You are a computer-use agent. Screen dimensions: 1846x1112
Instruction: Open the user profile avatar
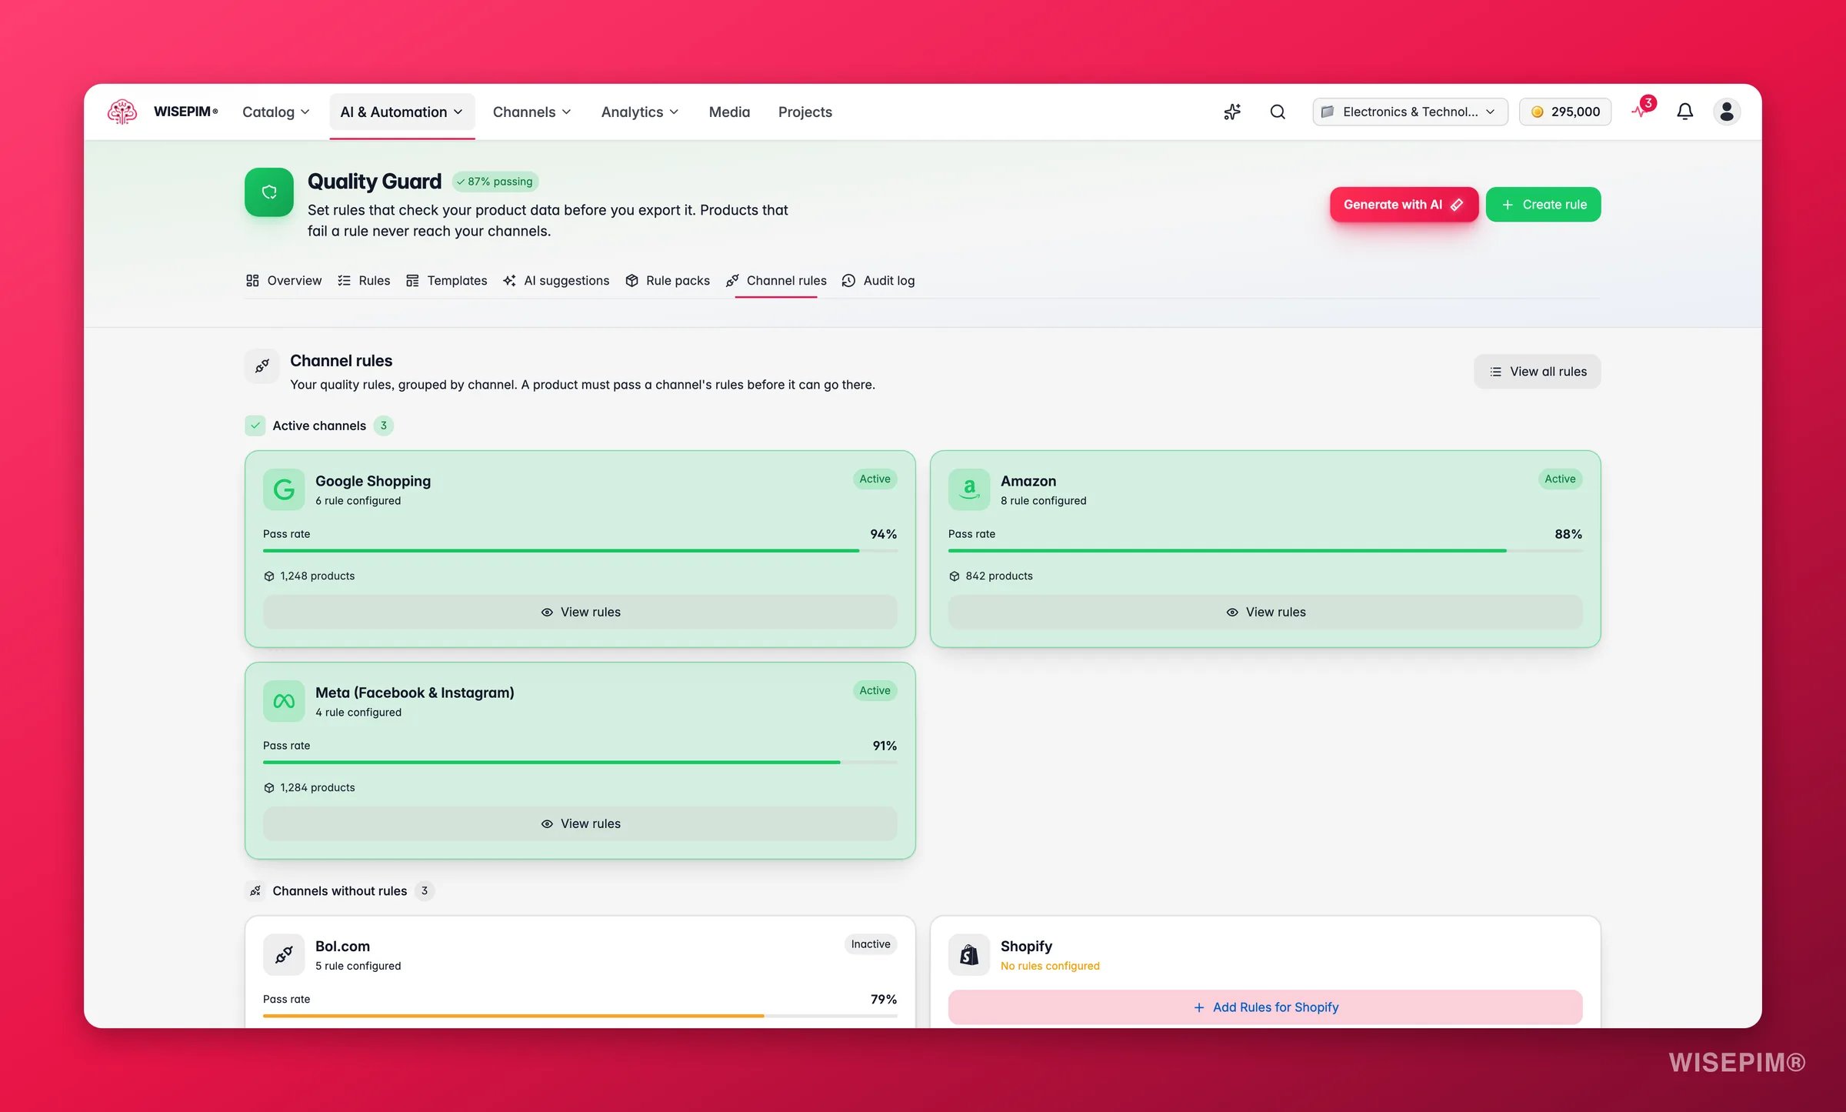tap(1727, 112)
